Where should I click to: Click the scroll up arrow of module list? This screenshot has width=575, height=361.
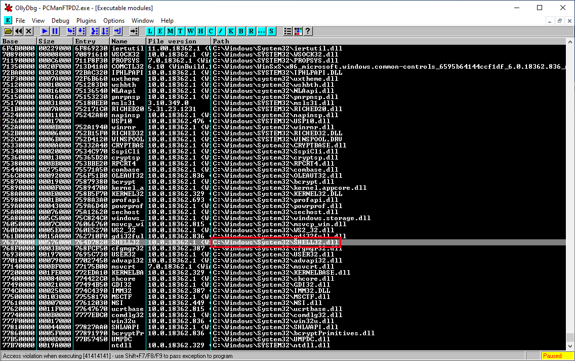tap(570, 42)
